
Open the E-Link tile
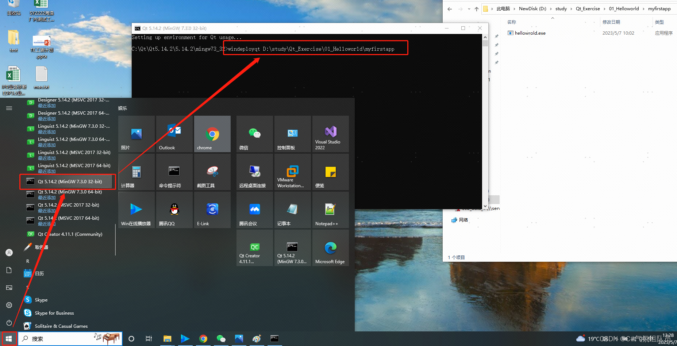click(x=212, y=210)
